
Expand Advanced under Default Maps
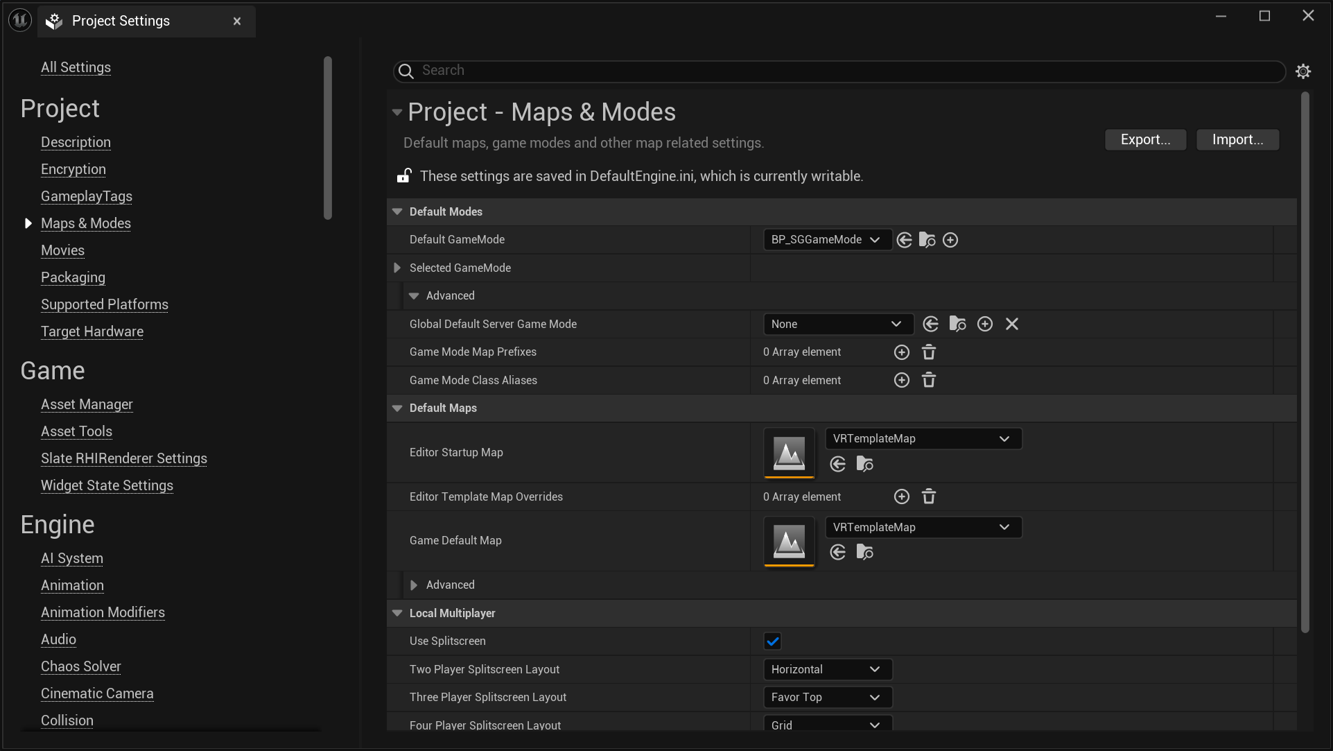(414, 585)
